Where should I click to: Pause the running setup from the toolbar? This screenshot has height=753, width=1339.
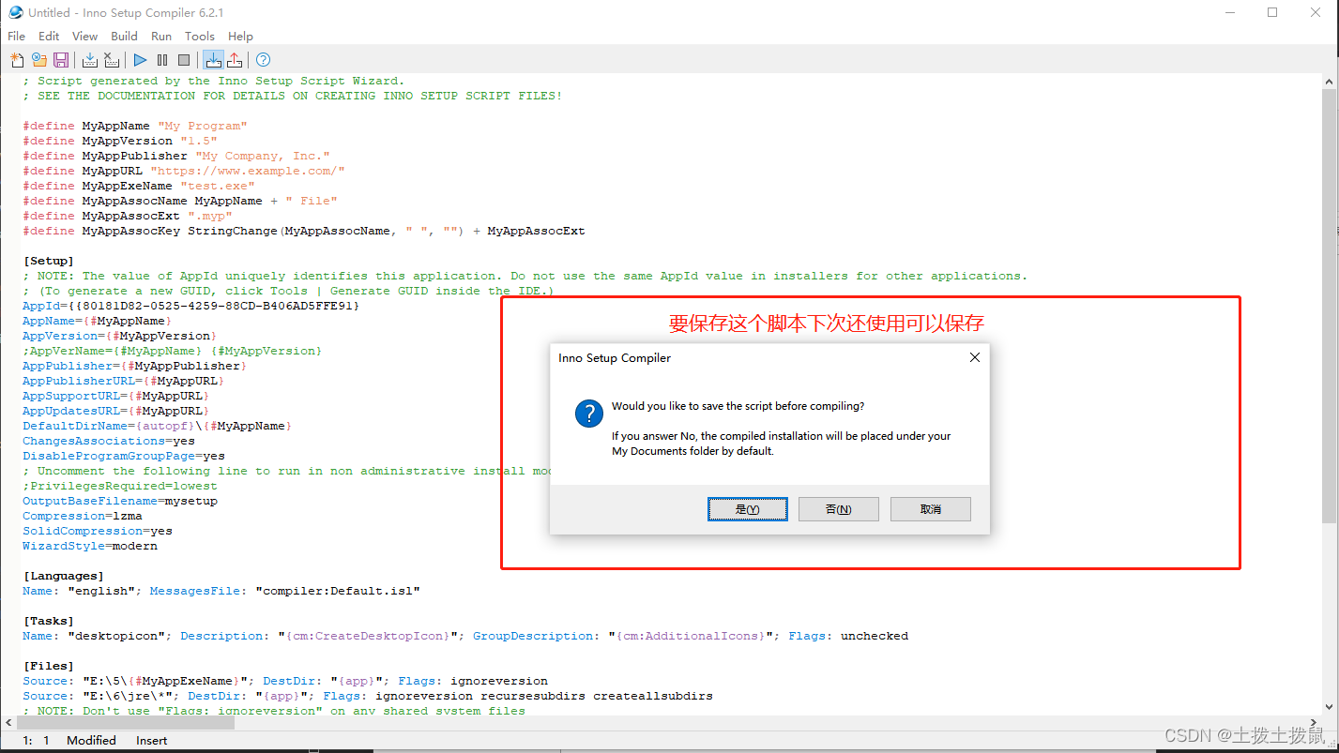point(162,60)
